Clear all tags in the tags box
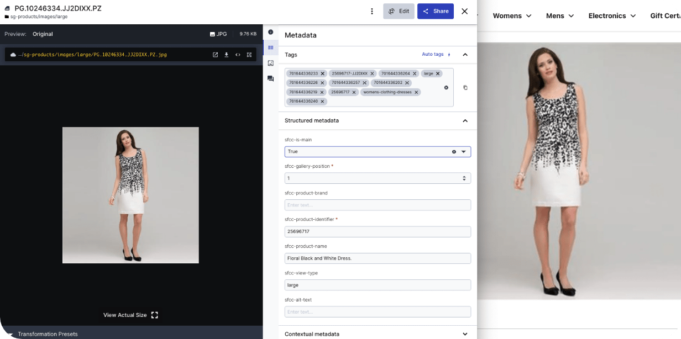The height and width of the screenshot is (339, 681). (446, 87)
